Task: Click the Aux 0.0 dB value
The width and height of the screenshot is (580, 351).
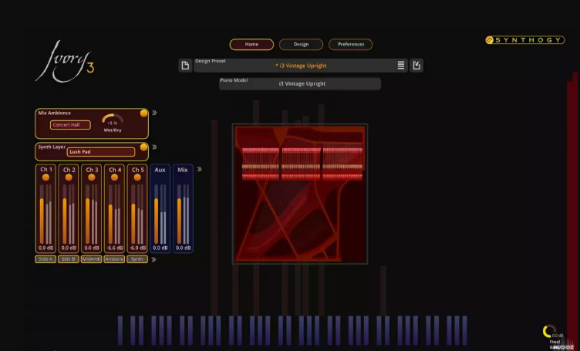Action: 160,248
